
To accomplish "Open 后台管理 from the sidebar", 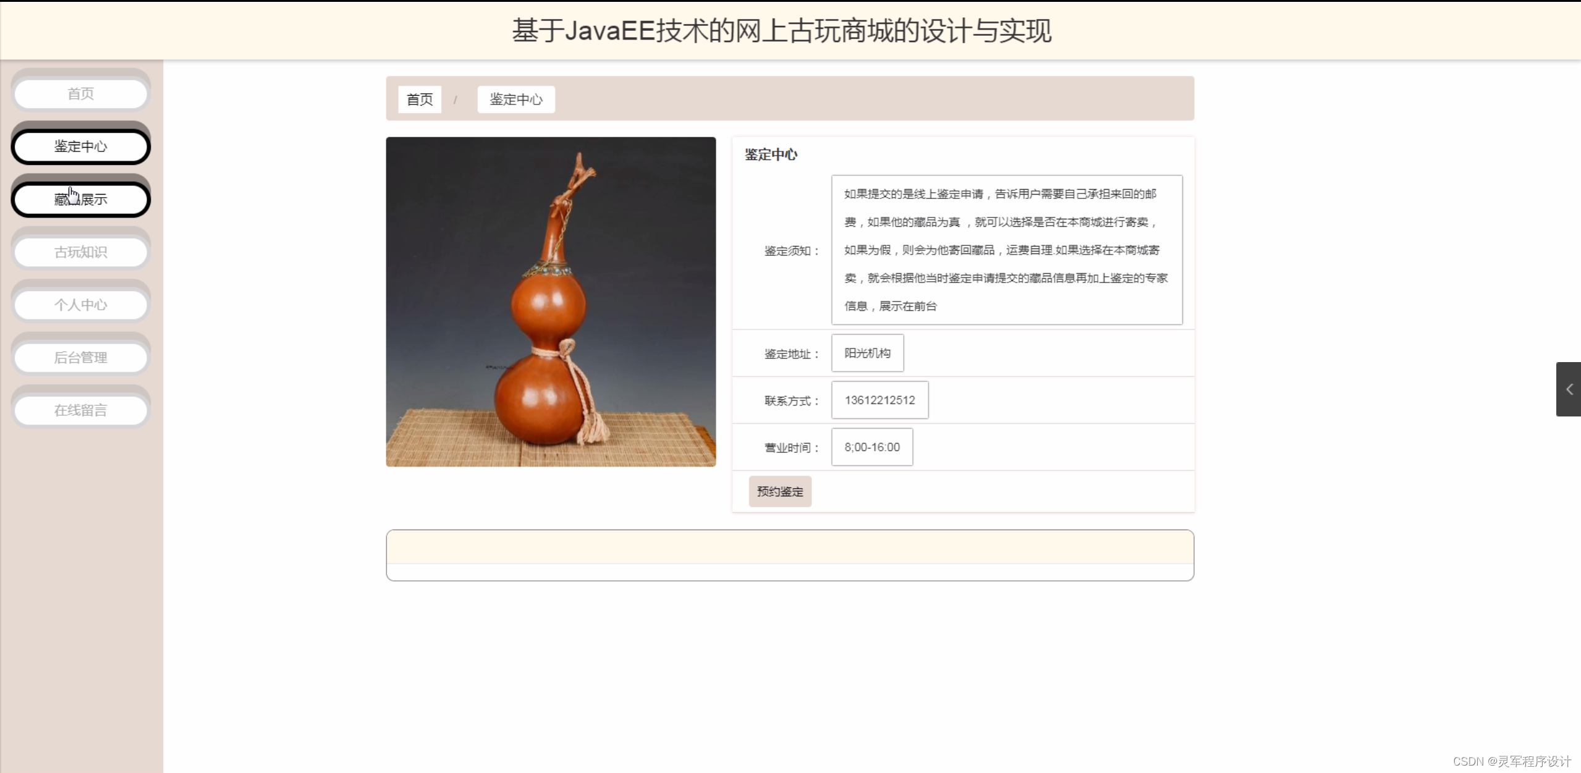I will click(80, 357).
